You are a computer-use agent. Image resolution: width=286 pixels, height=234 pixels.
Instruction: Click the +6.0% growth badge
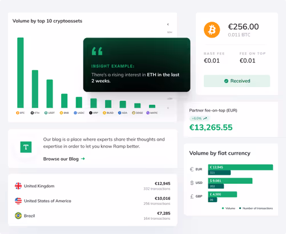199,118
